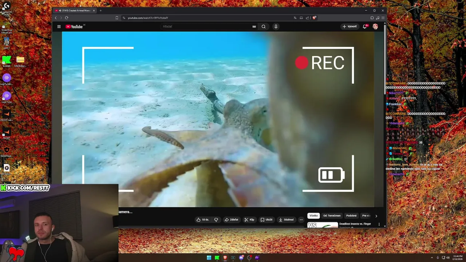Open the MSCEditor folder desktop icon
The image size is (466, 262).
click(20, 61)
